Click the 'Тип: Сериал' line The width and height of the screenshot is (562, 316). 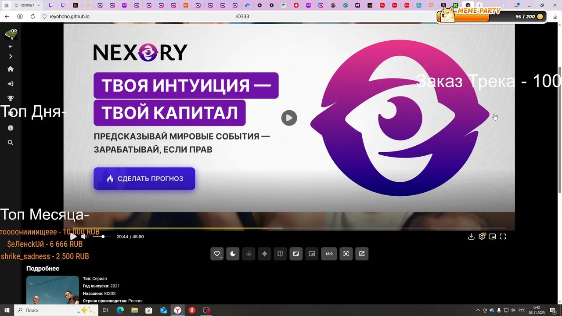[95, 279]
